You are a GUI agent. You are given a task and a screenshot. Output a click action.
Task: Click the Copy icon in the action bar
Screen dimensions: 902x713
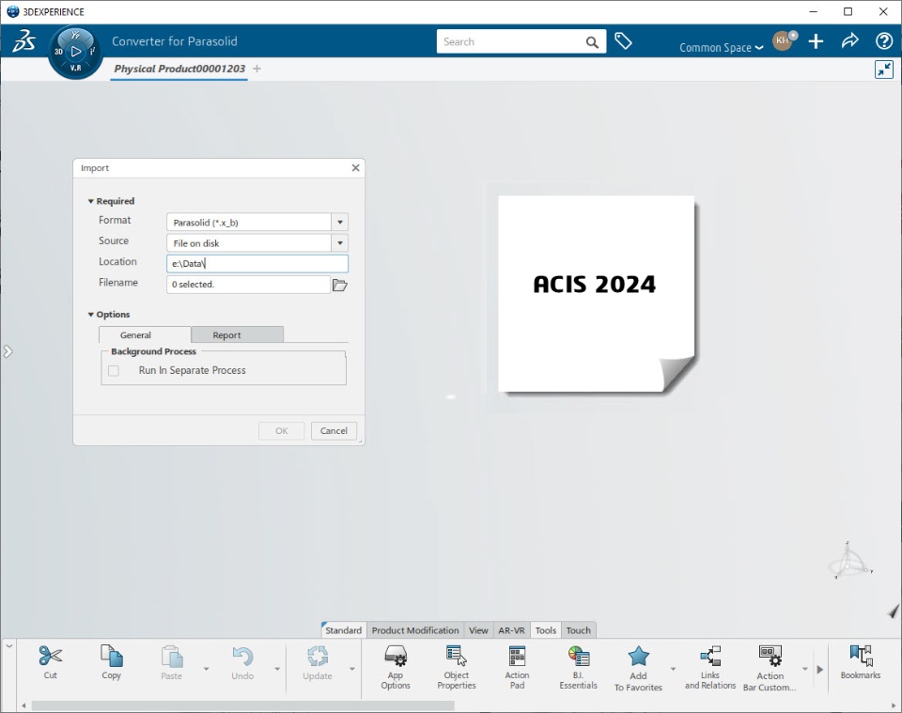(111, 656)
